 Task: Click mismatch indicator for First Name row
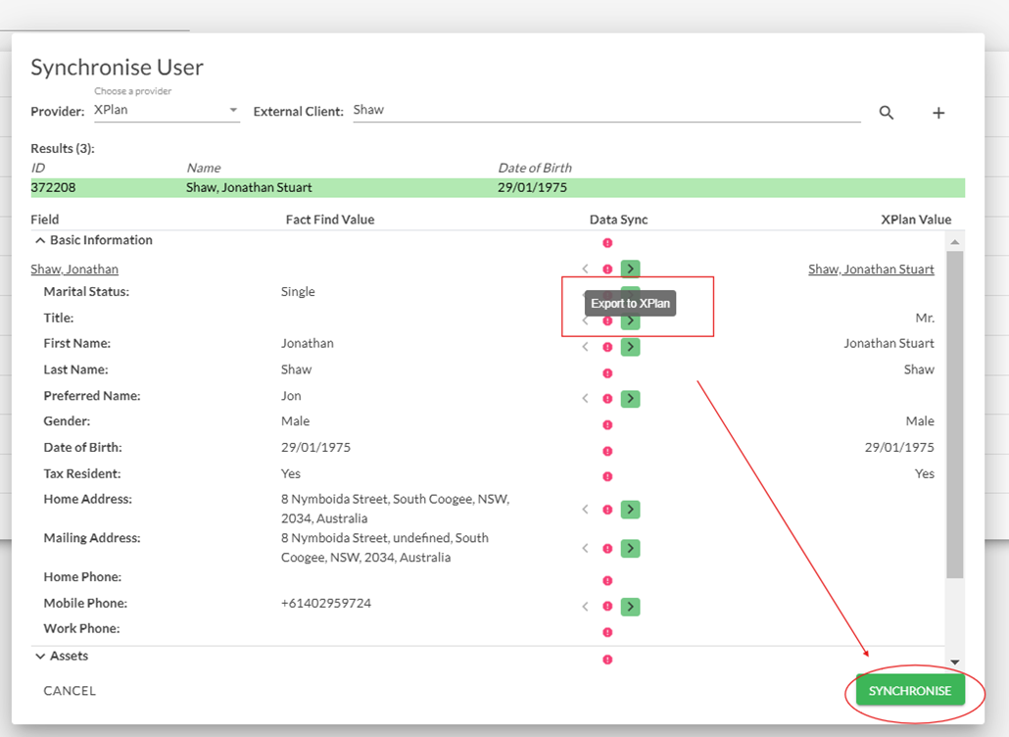point(607,347)
